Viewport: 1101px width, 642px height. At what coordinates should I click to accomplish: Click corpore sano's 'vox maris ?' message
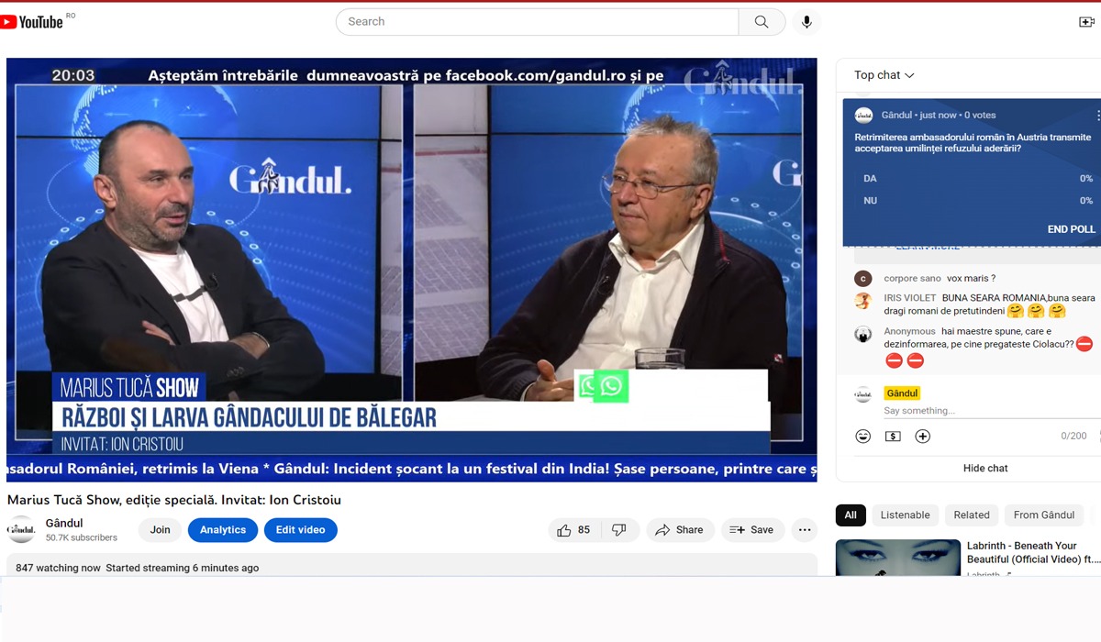click(971, 279)
